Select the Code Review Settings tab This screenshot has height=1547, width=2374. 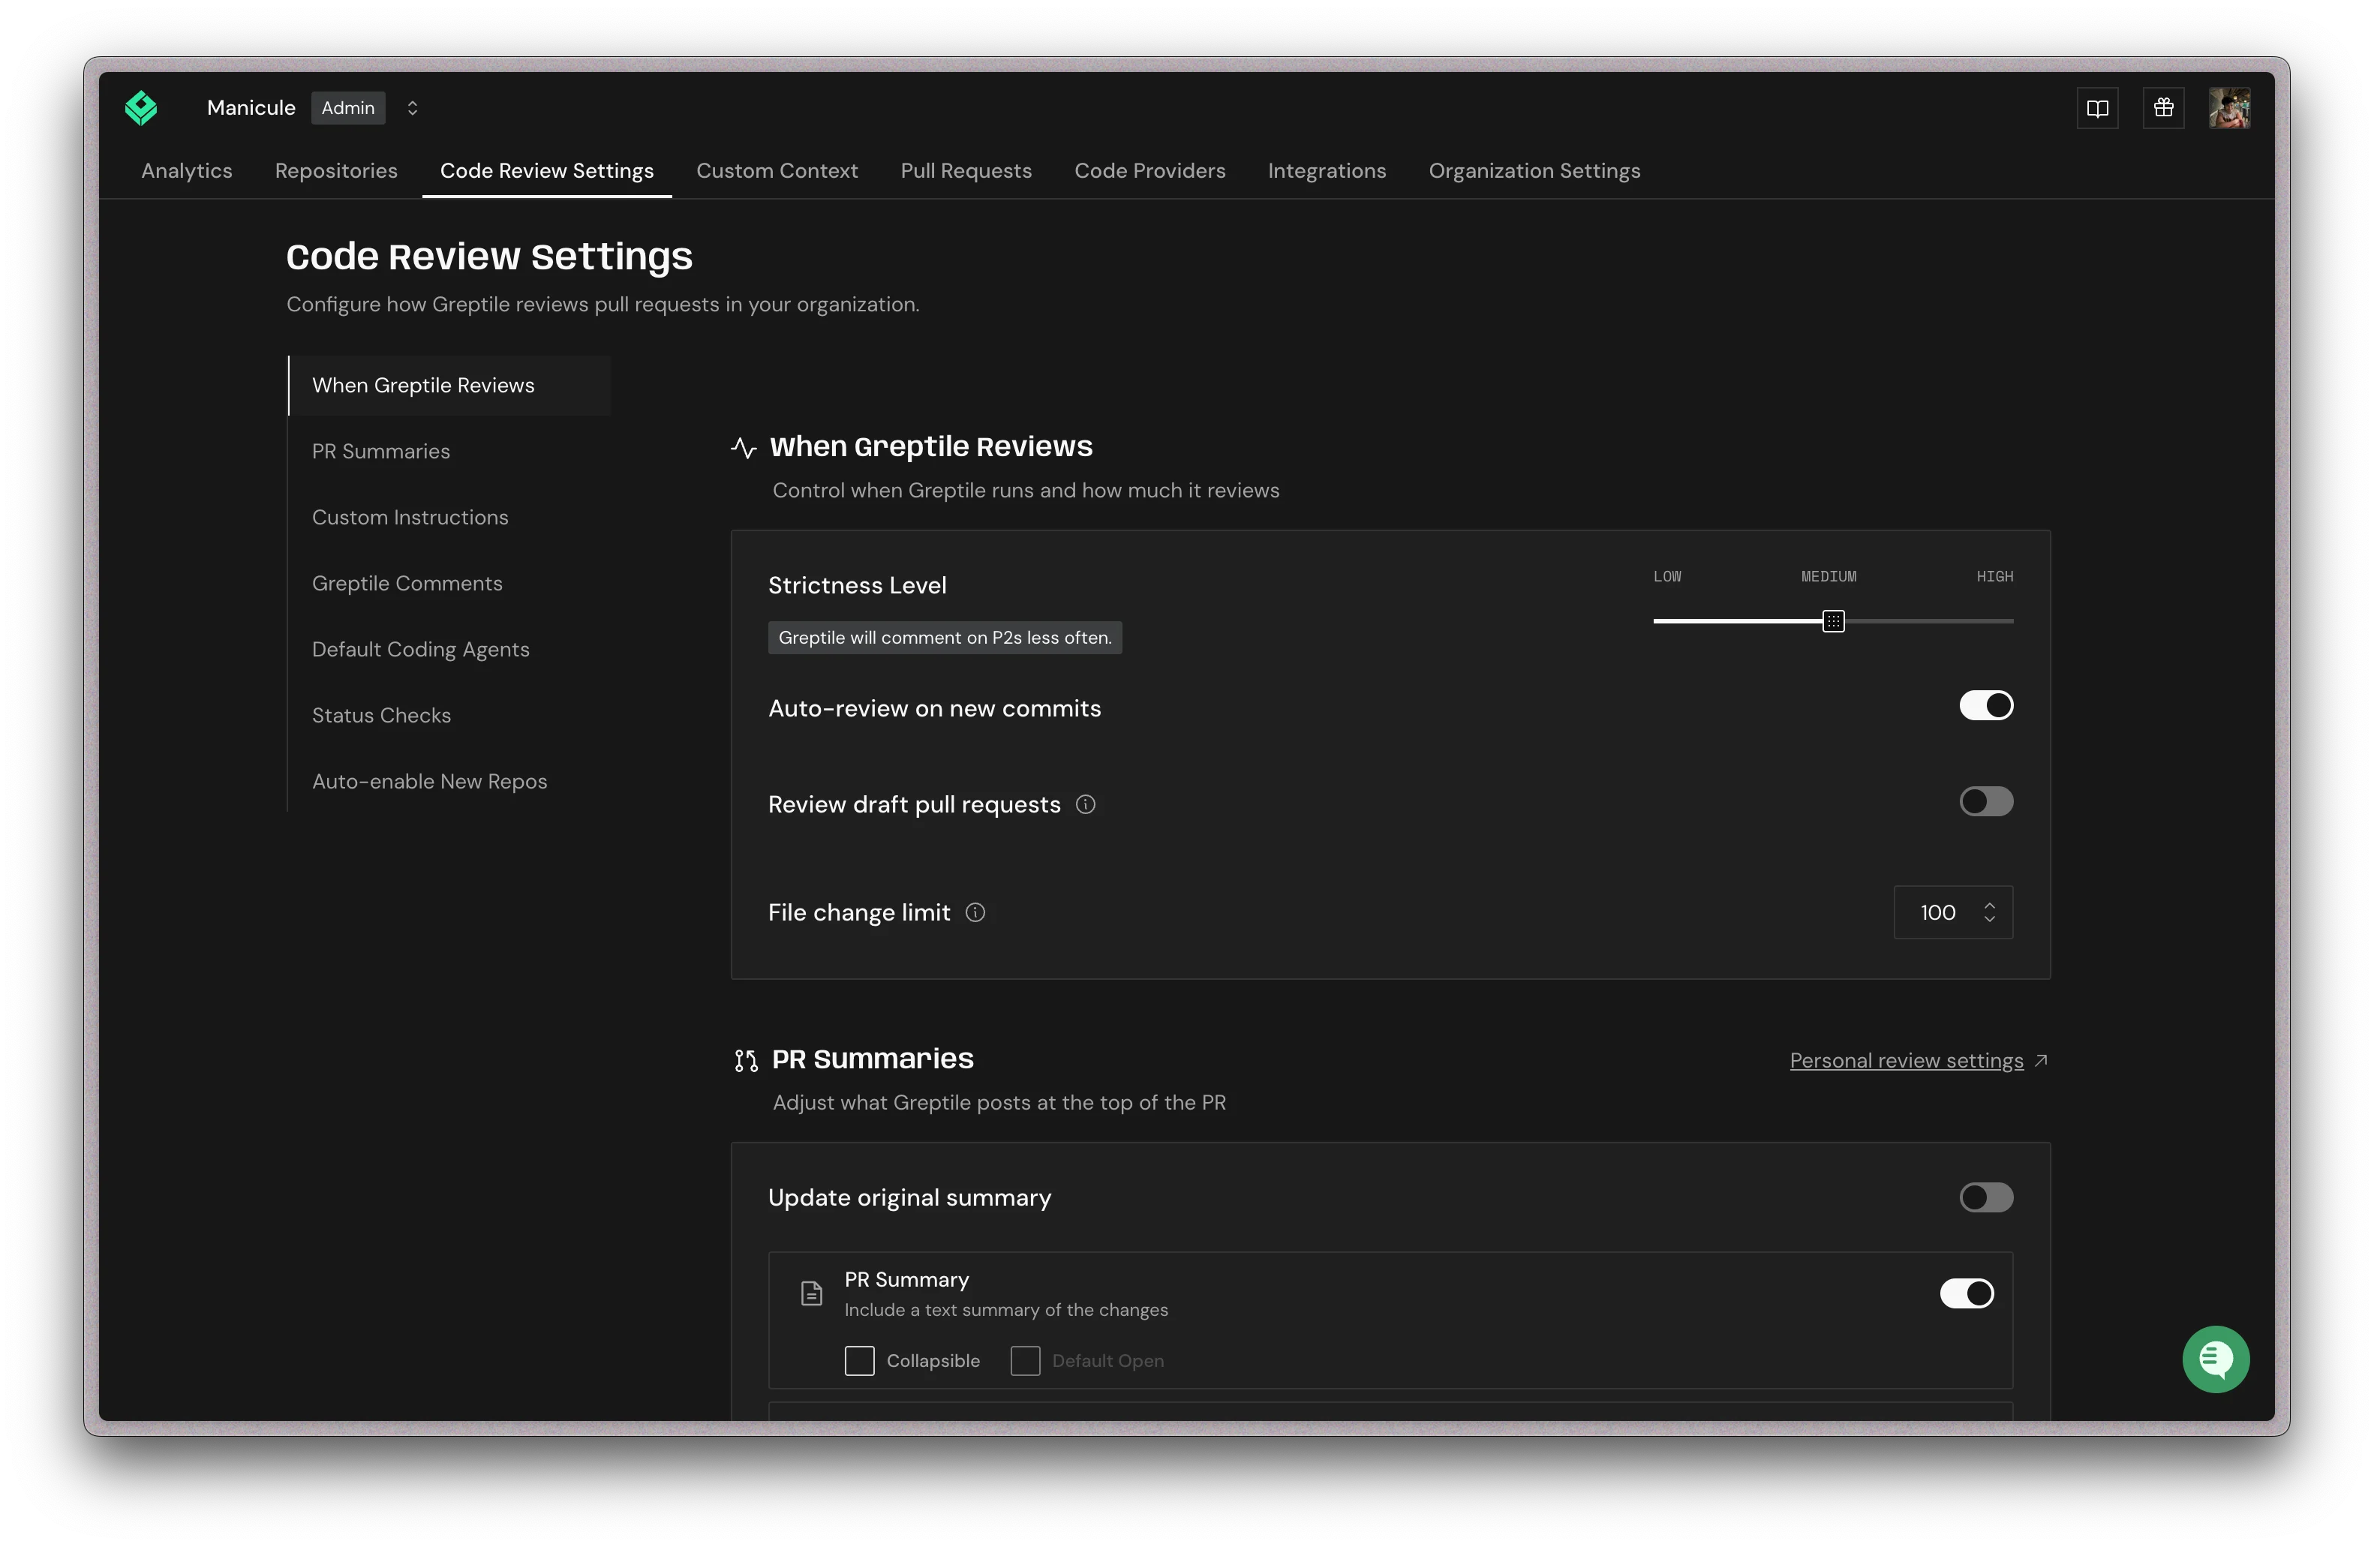tap(547, 170)
